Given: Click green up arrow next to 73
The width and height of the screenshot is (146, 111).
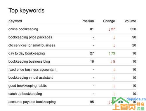Looking at the screenshot, I should coord(109,54).
